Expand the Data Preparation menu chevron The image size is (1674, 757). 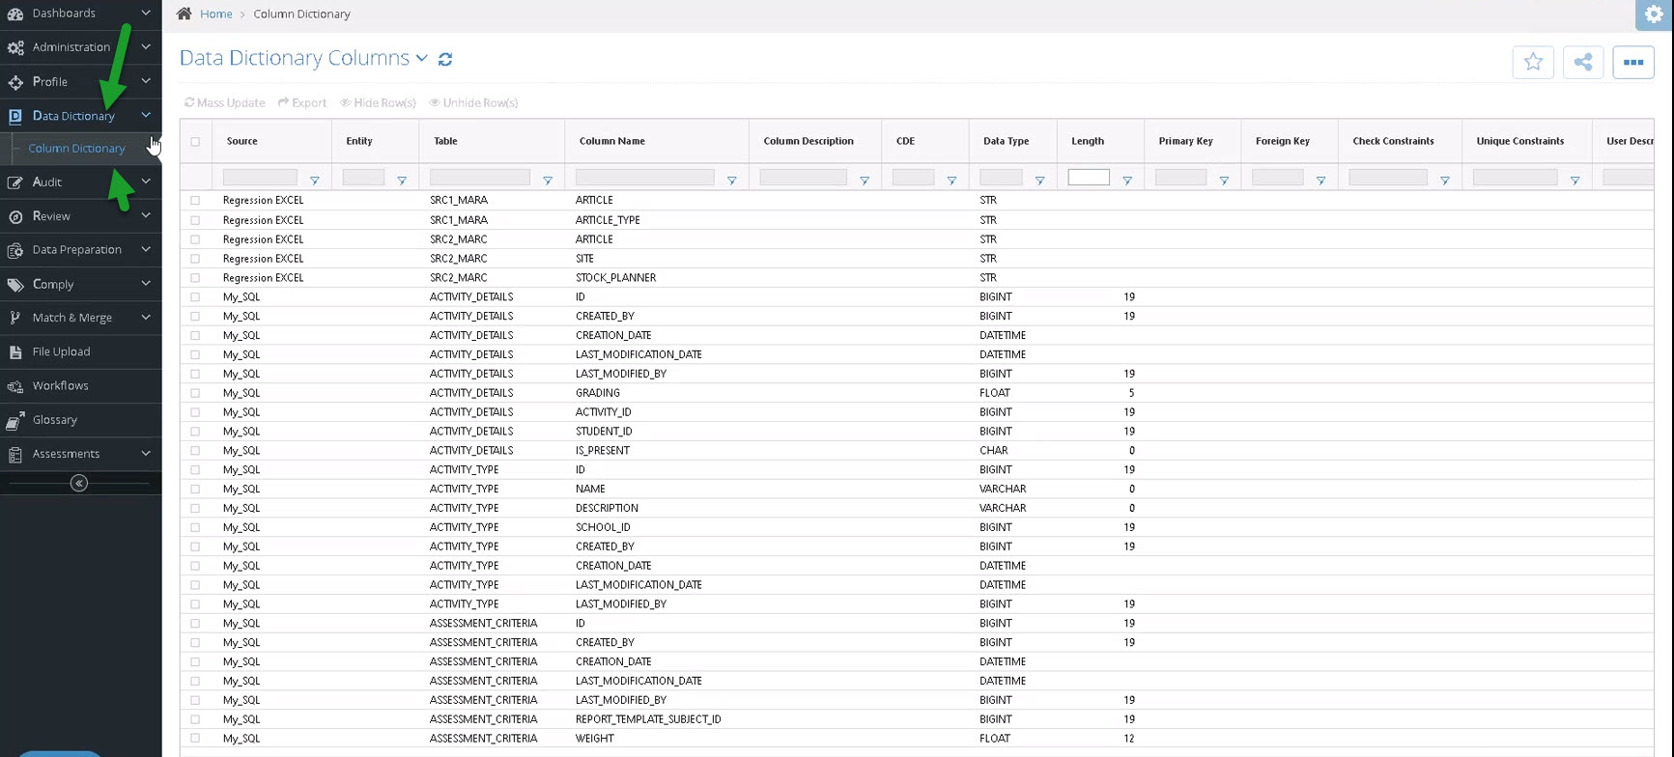tap(146, 249)
